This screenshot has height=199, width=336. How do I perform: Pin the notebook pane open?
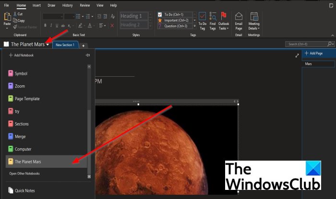pyautogui.click(x=88, y=55)
